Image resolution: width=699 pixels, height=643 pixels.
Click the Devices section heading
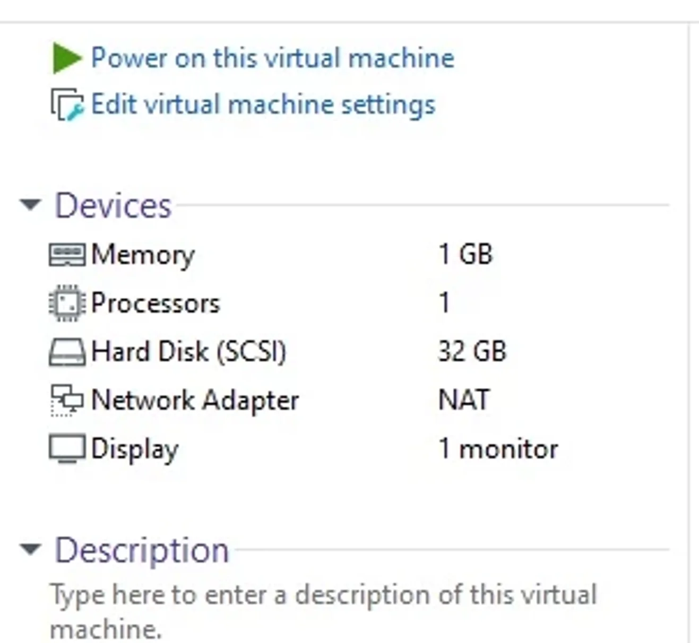click(x=113, y=205)
